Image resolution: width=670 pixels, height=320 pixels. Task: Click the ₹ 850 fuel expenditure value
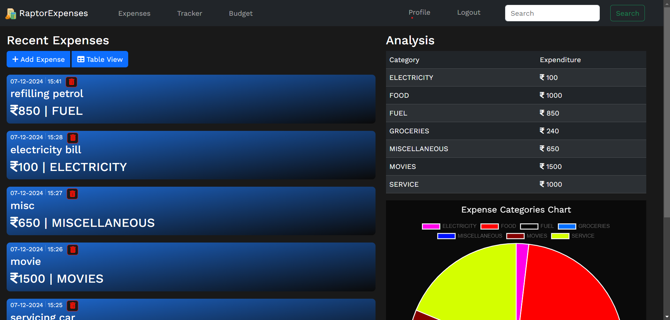coord(549,113)
